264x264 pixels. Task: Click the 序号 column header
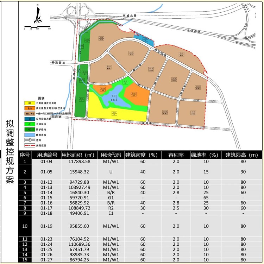click(x=25, y=155)
